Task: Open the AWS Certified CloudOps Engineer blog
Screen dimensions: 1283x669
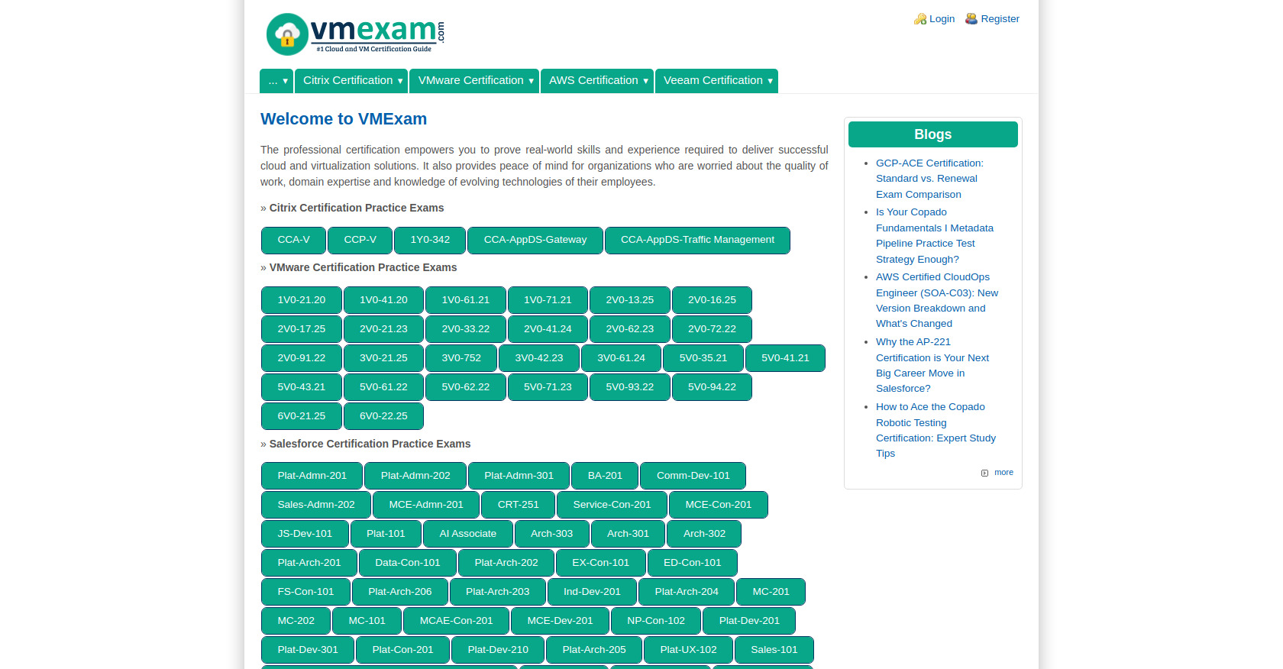Action: pos(936,300)
